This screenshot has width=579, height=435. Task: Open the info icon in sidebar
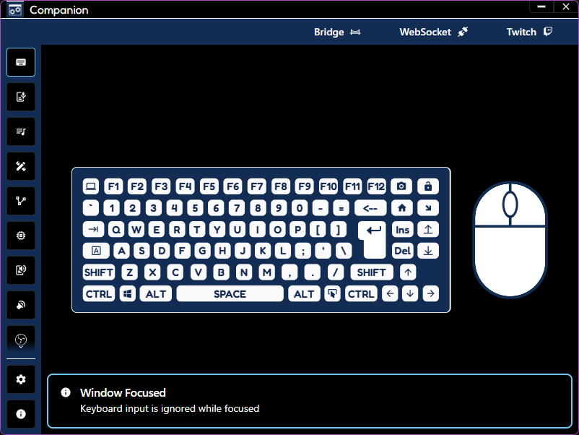pos(21,414)
